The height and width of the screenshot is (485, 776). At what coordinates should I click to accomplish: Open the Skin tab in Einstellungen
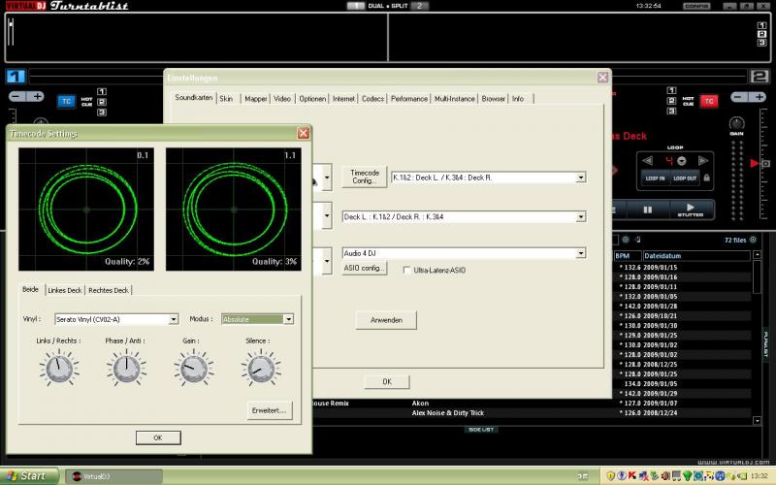tap(226, 99)
